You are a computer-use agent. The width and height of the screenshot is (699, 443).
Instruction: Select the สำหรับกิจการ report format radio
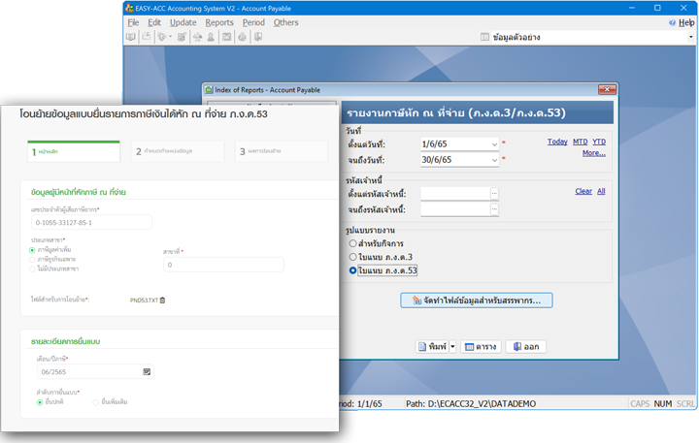[352, 243]
